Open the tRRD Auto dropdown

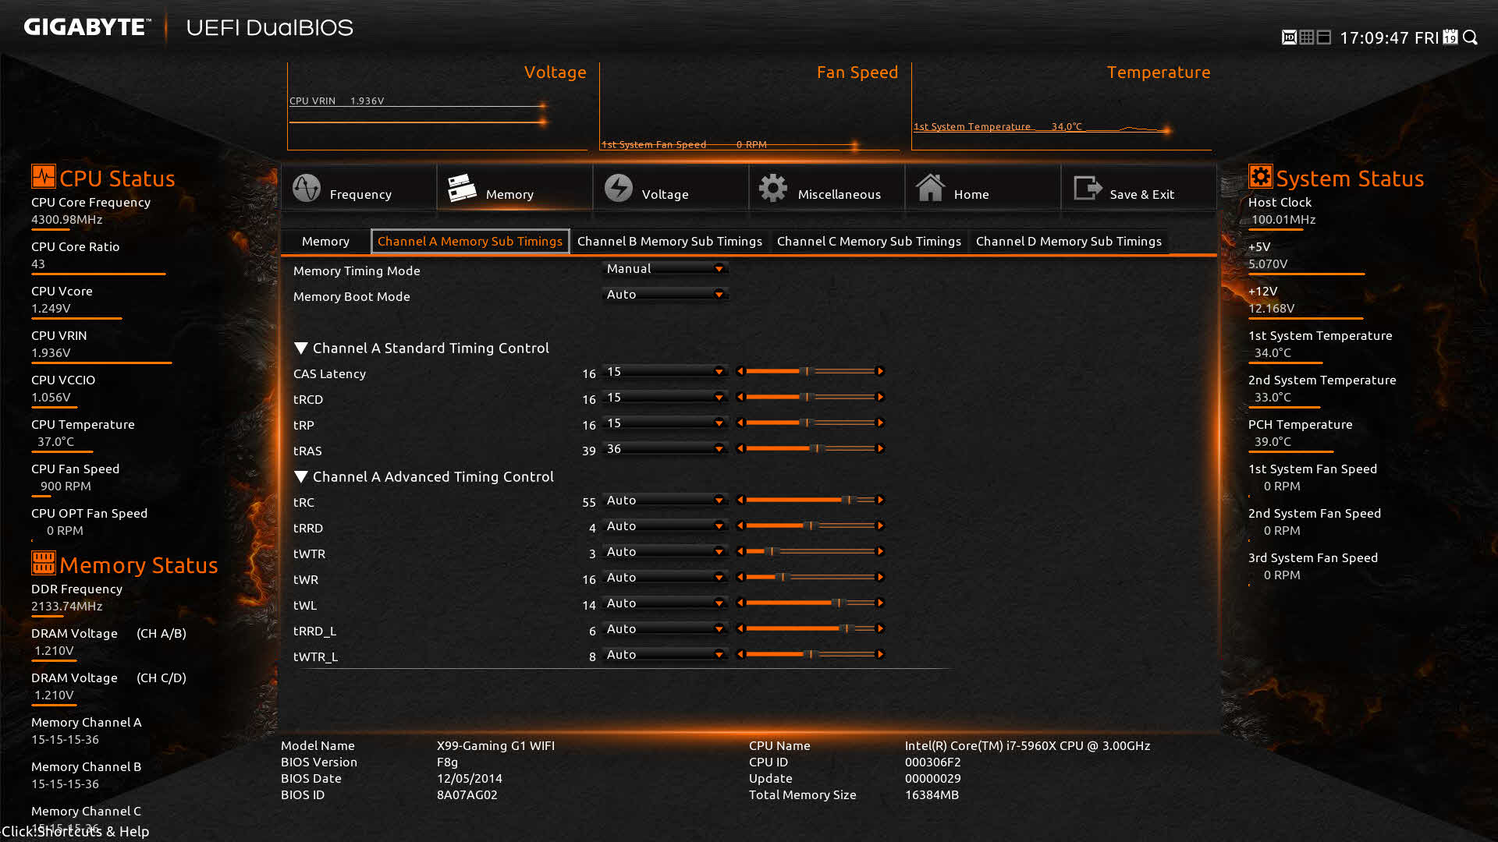click(x=666, y=525)
